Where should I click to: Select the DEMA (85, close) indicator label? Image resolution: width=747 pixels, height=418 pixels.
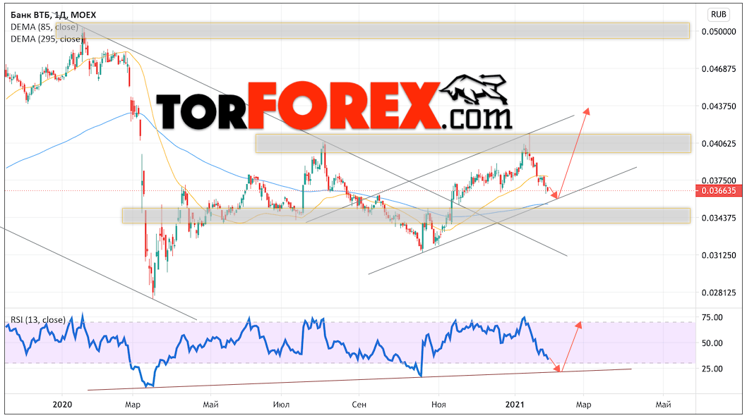point(44,27)
